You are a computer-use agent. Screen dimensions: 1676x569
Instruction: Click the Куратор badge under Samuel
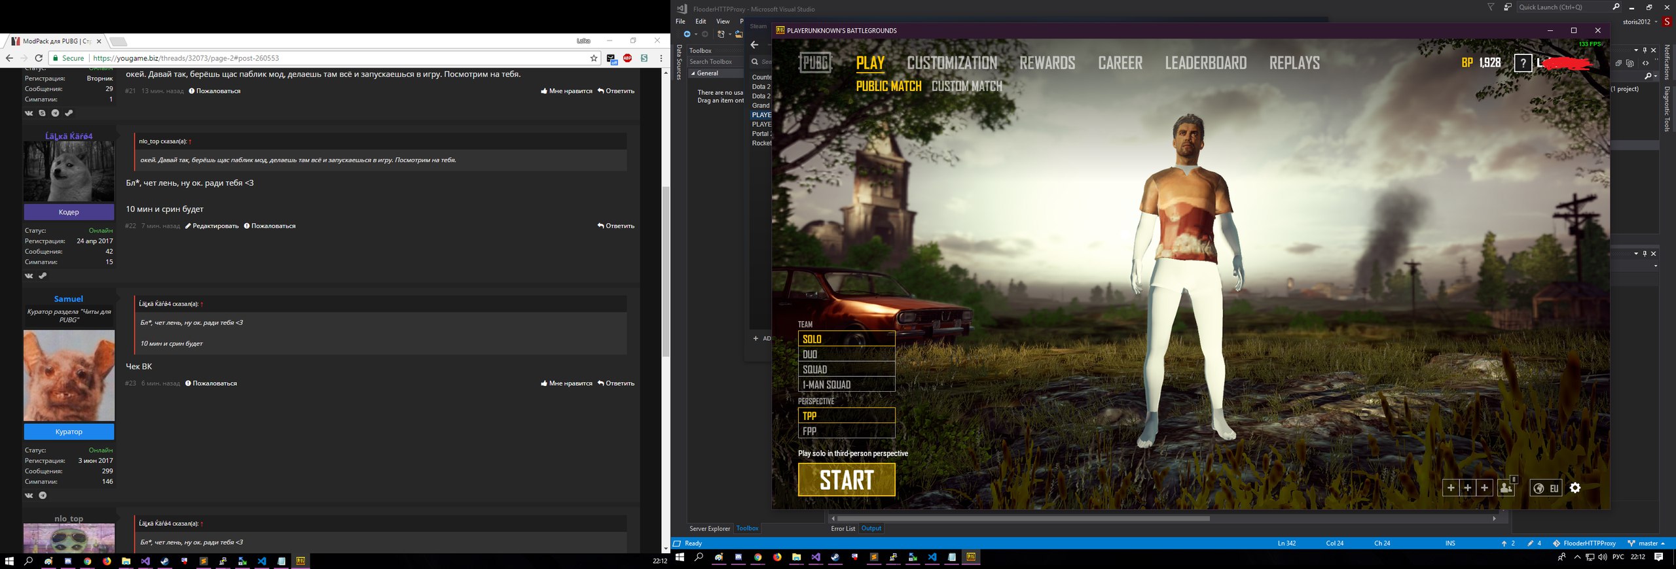(x=69, y=432)
